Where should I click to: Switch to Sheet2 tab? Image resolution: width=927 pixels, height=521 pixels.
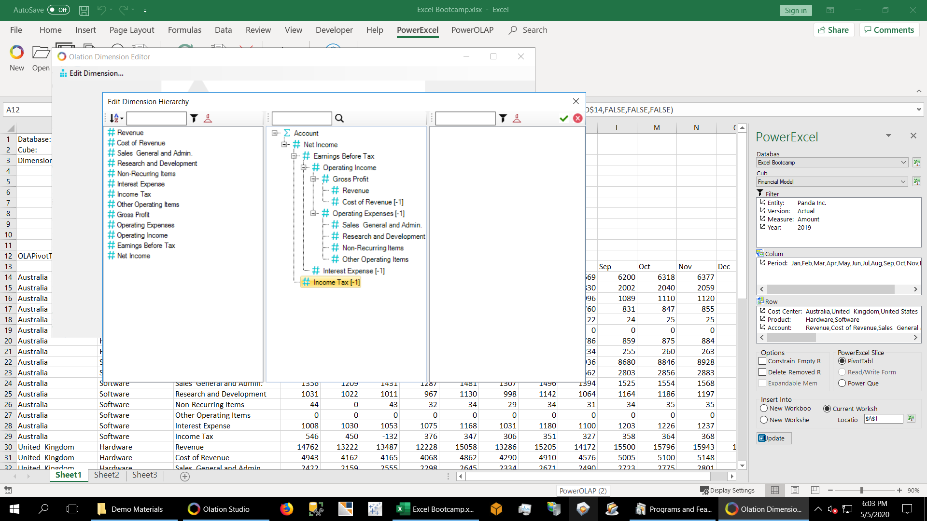[106, 475]
